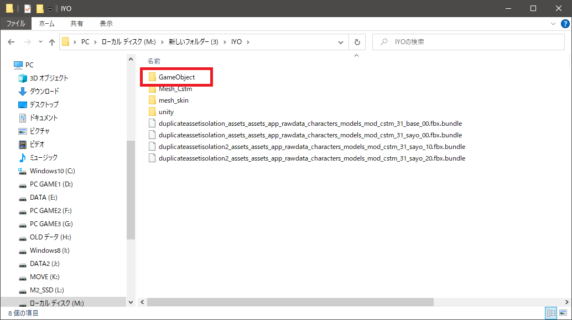Select the cstm_31_sayo_20.fbx.bundle file icon
Screen dimensions: 572x320
pyautogui.click(x=152, y=158)
